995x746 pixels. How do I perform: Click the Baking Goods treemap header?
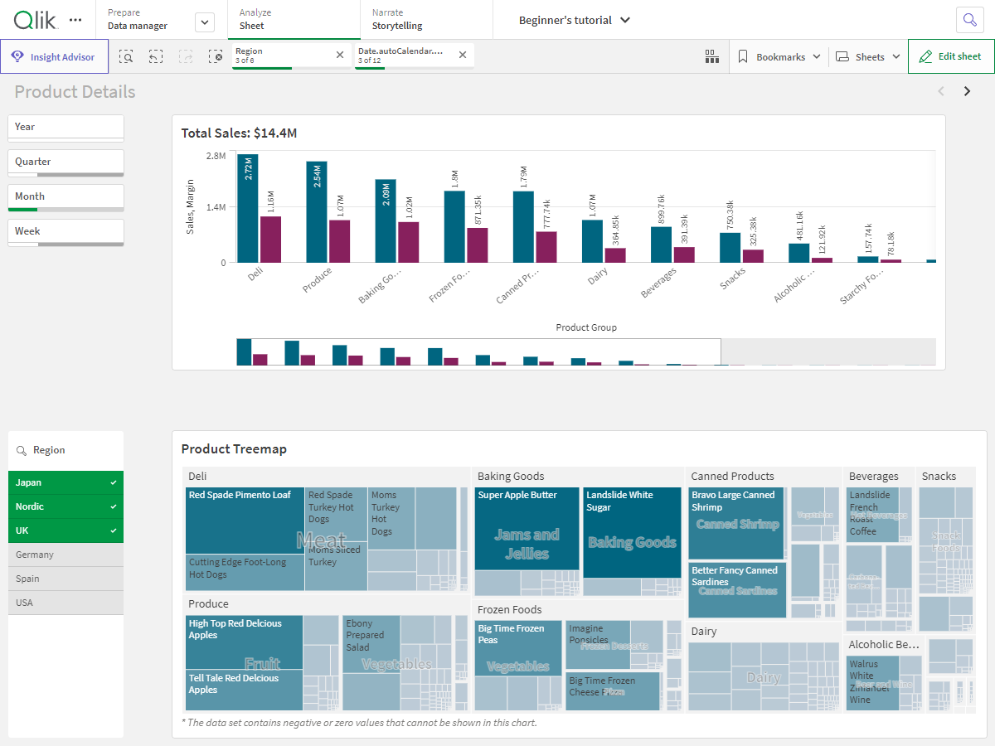[511, 477]
